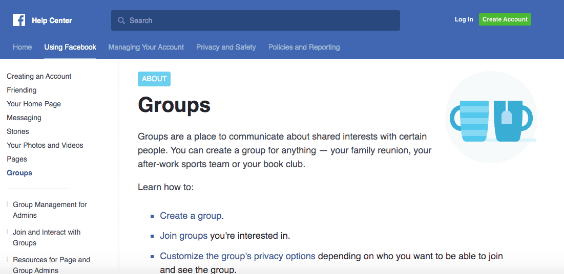The height and width of the screenshot is (274, 564).
Task: Open the Create a group link
Action: [191, 216]
